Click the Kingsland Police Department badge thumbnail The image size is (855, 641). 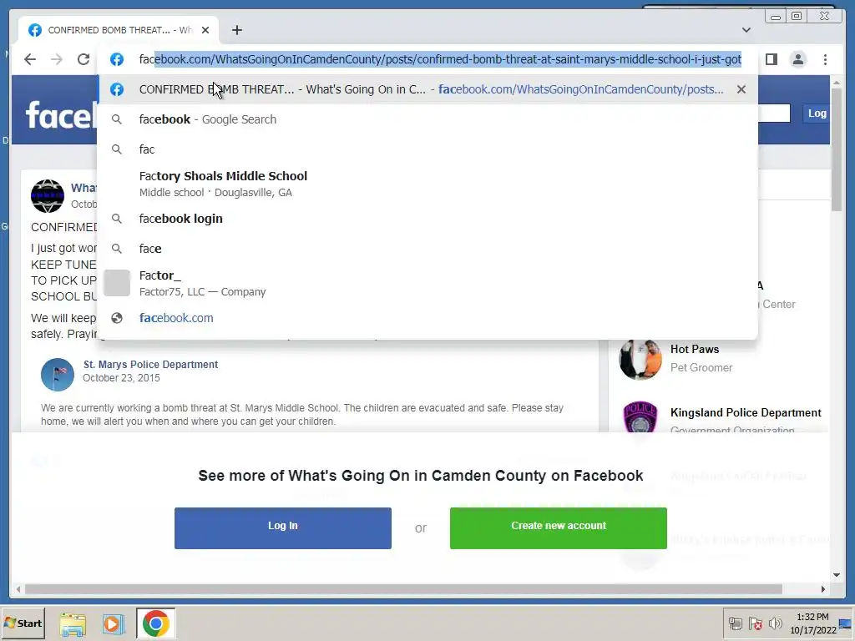click(x=640, y=417)
